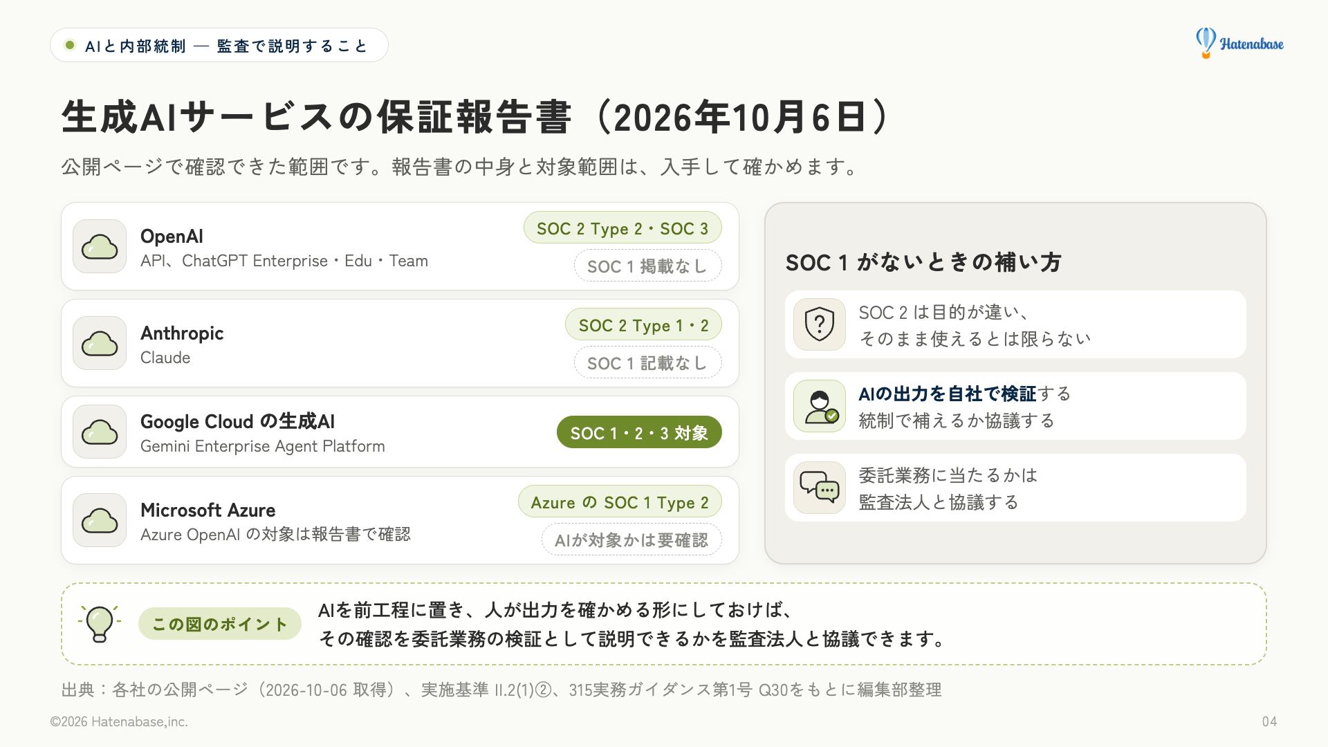Select the 'SOC 1・2・3 対象' green badge
1328x747 pixels.
[x=639, y=432]
